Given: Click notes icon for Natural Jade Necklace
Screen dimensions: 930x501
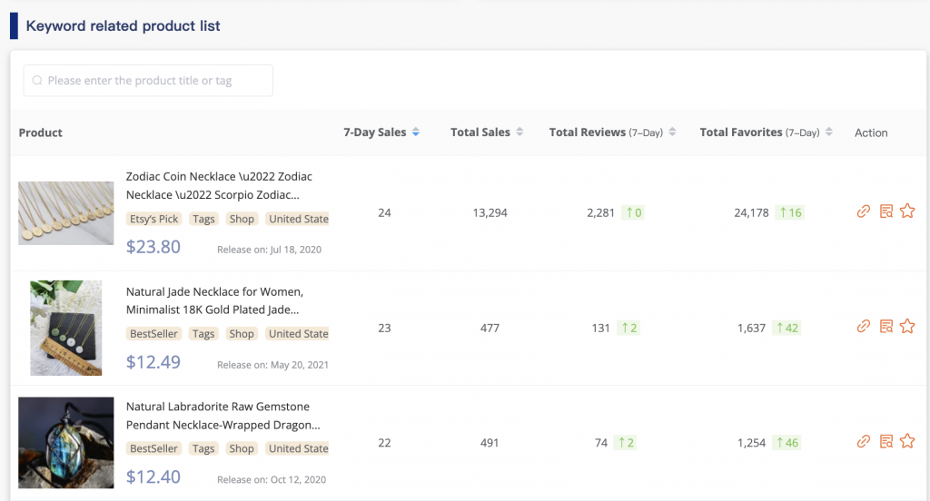Looking at the screenshot, I should [x=886, y=327].
